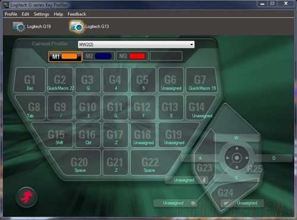Maximize the Key Profiler window
Image resolution: width=297 pixels, height=220 pixels.
pos(273,4)
